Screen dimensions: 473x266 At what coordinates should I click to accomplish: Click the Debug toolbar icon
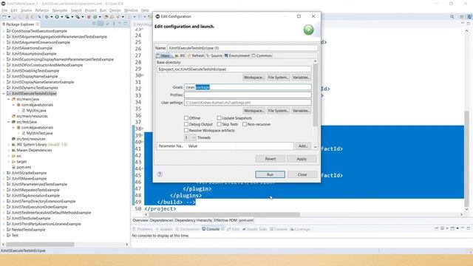pos(47,17)
